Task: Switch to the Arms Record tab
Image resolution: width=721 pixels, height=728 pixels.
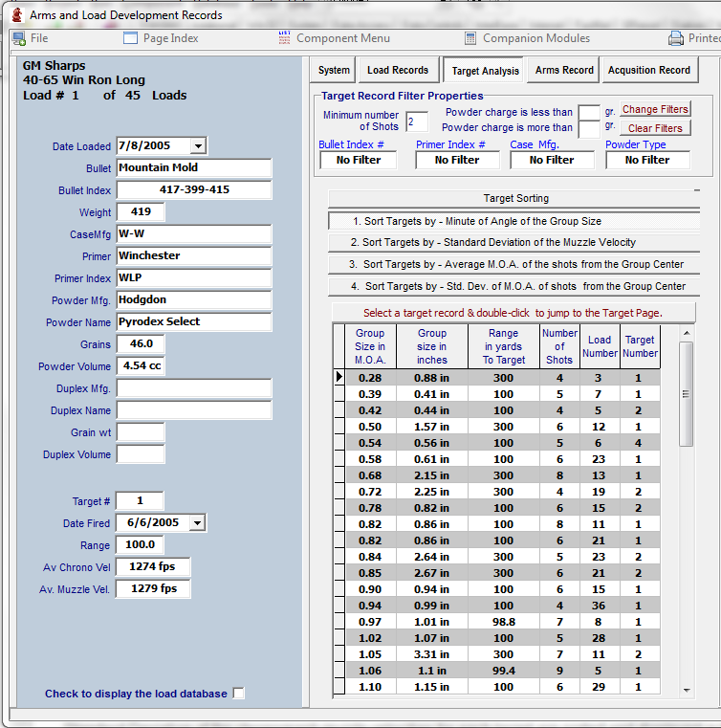Action: click(564, 70)
